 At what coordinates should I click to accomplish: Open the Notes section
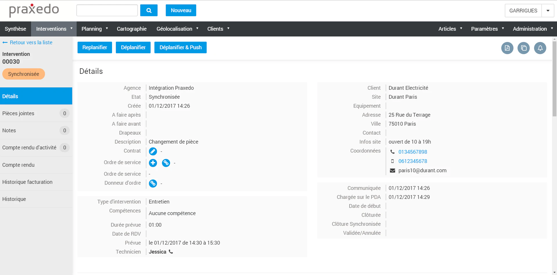point(36,131)
